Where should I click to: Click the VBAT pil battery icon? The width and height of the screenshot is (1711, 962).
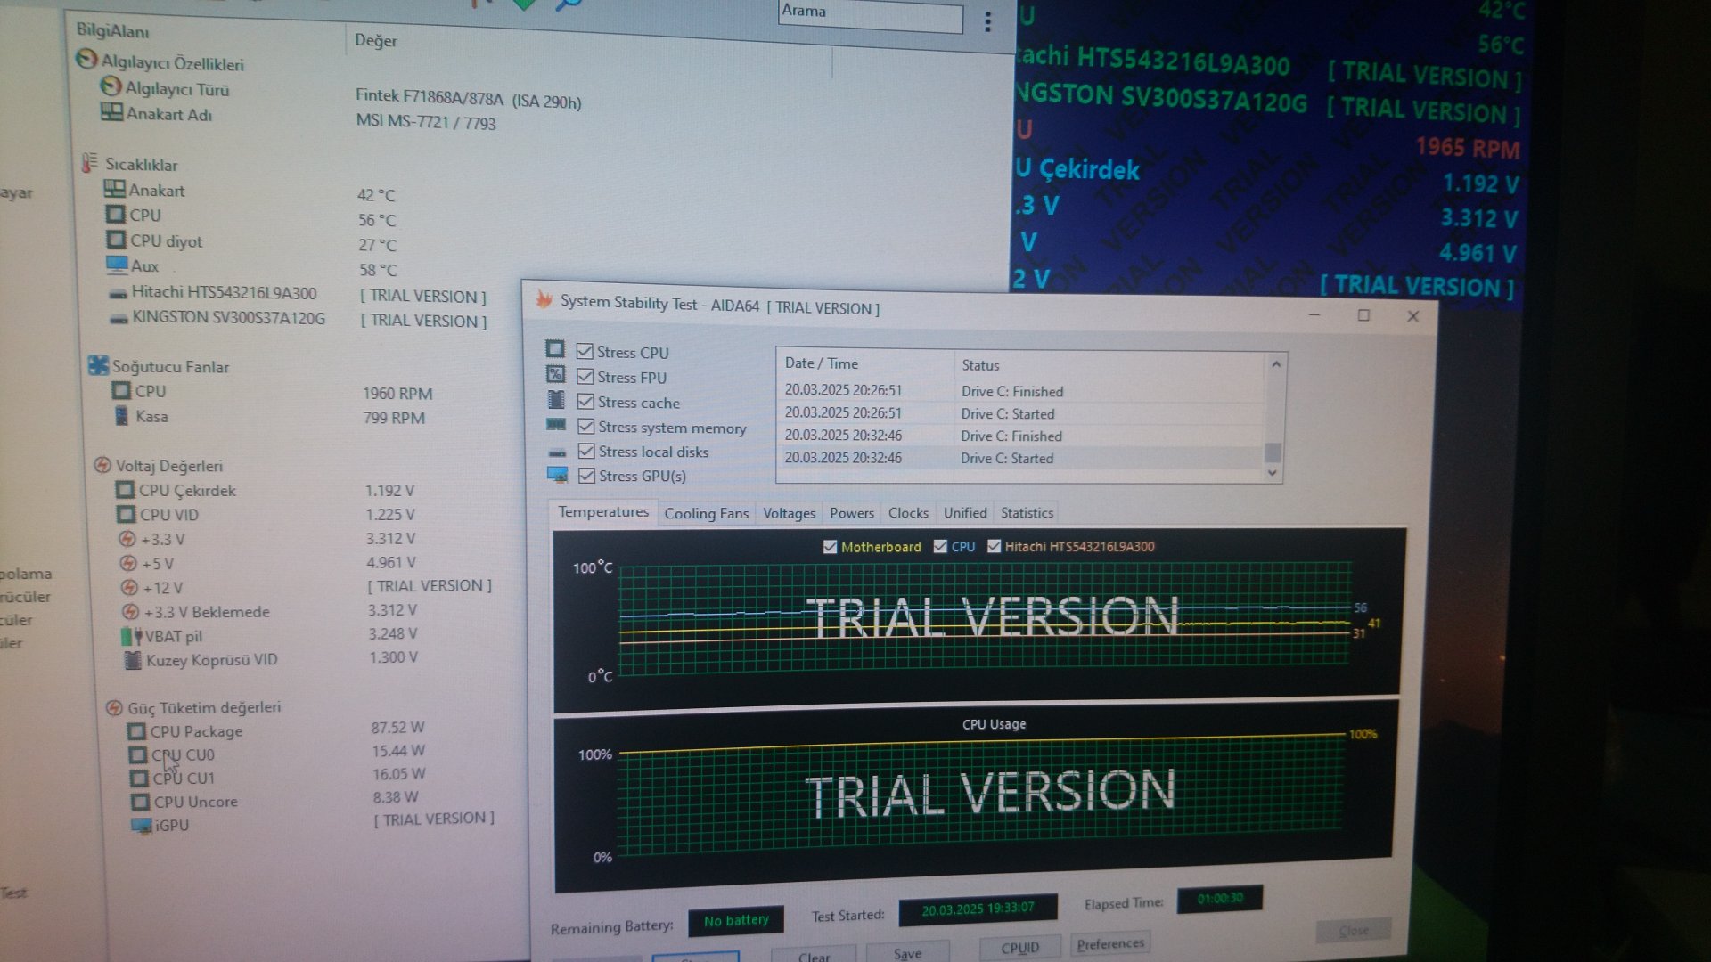131,636
